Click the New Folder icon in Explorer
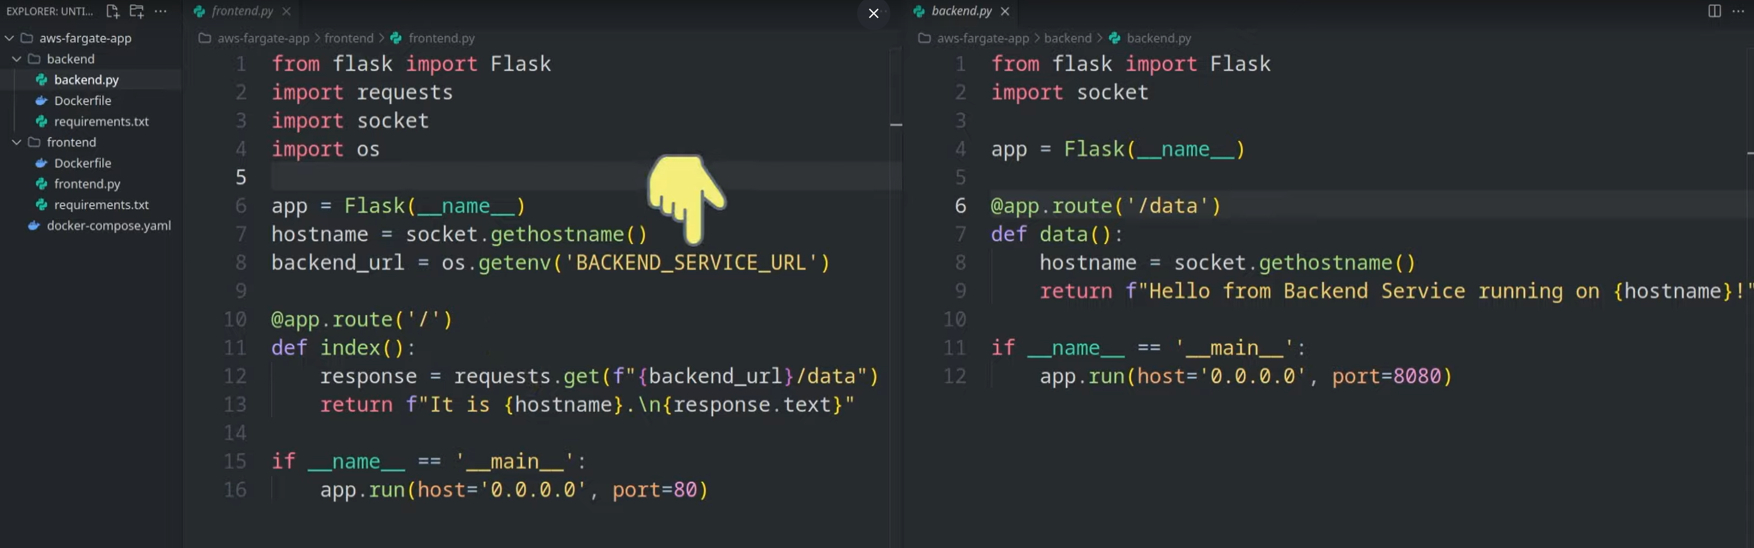This screenshot has height=548, width=1754. pyautogui.click(x=136, y=11)
